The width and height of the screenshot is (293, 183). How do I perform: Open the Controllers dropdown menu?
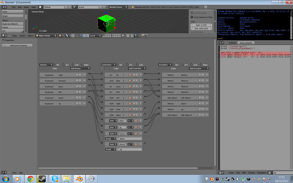pyautogui.click(x=108, y=65)
